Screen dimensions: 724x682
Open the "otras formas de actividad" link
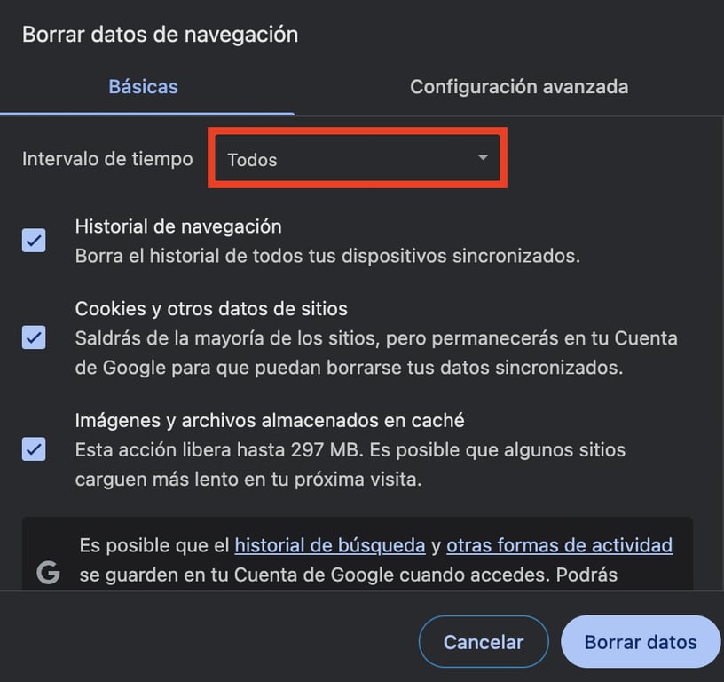(560, 545)
